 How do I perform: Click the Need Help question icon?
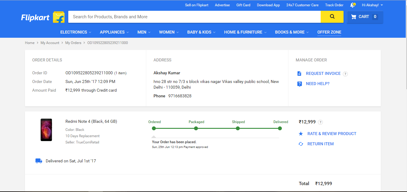299,84
